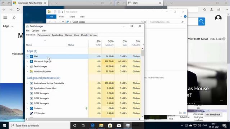Expand the Windows Explorer process row

27,72
